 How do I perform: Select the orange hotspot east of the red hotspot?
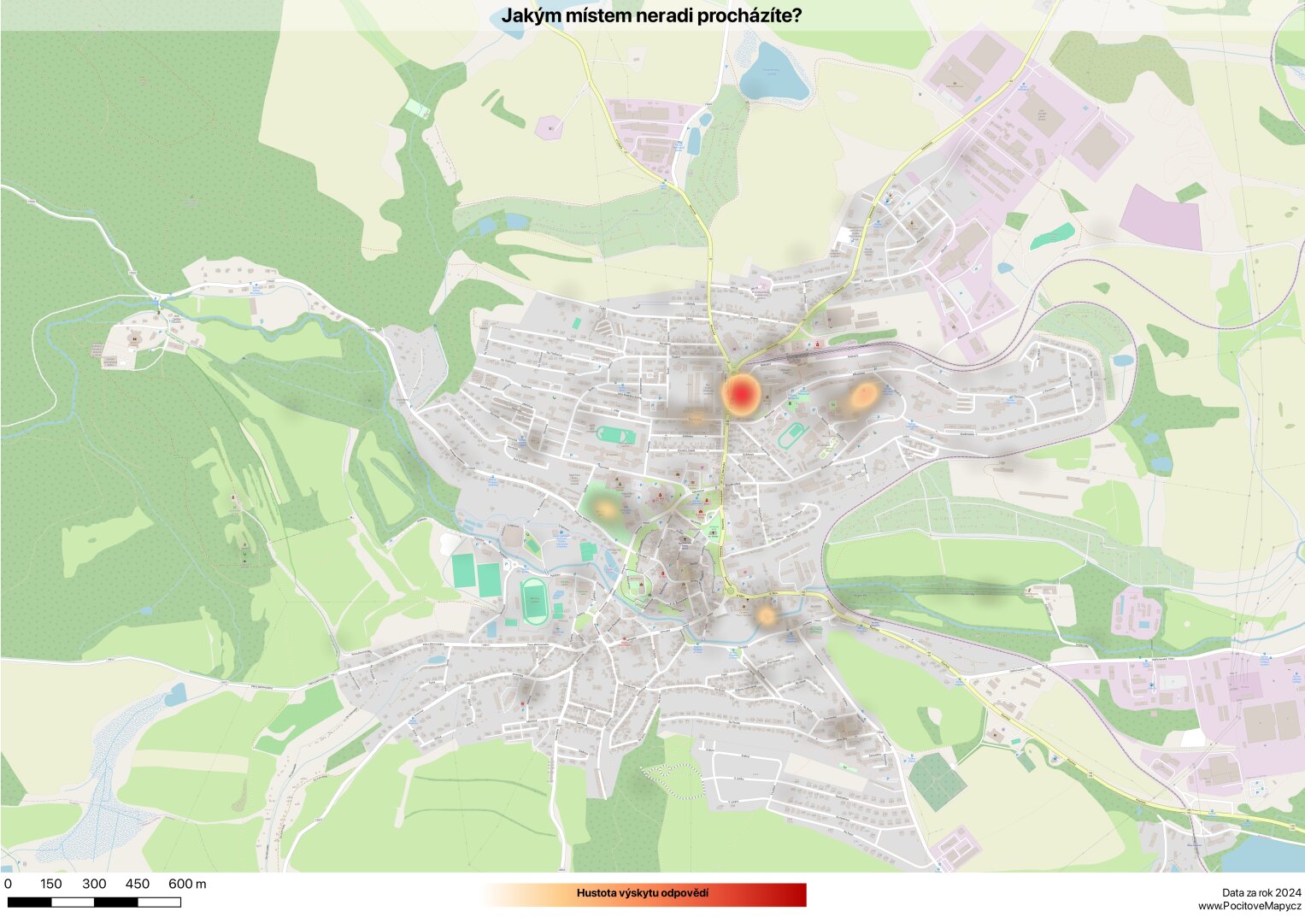863,395
